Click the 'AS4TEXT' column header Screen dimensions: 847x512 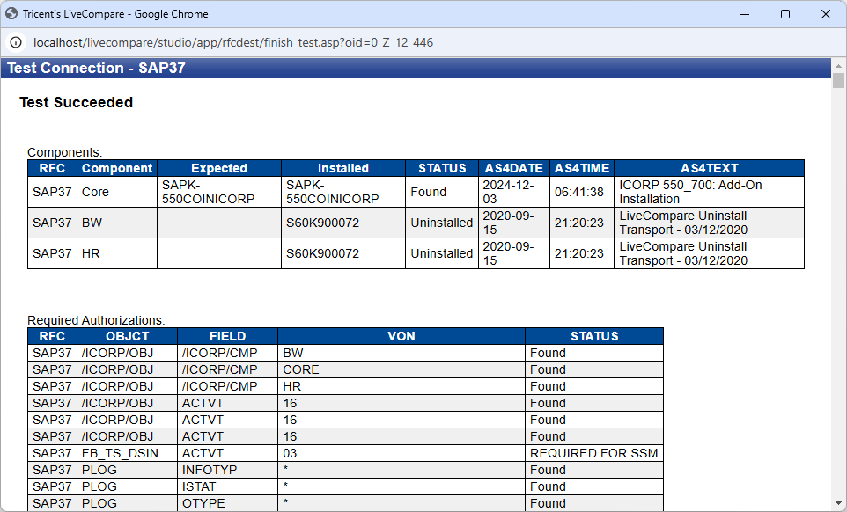[x=710, y=168]
